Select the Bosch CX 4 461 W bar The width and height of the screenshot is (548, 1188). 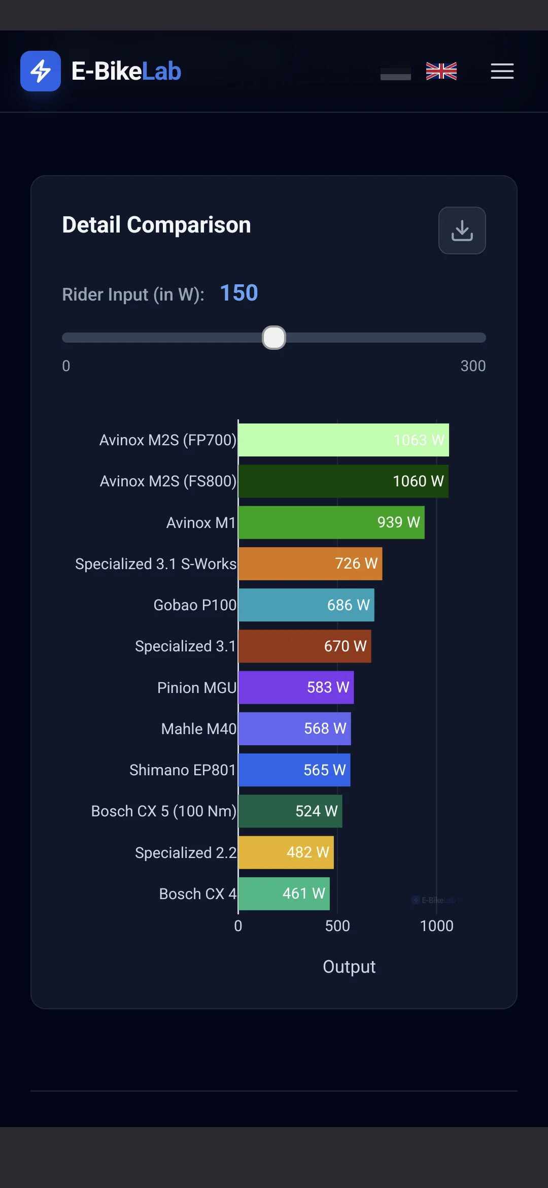(x=284, y=894)
